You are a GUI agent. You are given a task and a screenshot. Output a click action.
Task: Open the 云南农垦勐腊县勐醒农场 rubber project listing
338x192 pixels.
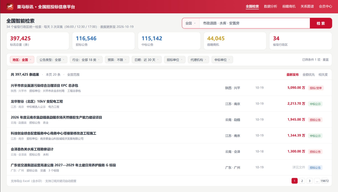click(56, 117)
